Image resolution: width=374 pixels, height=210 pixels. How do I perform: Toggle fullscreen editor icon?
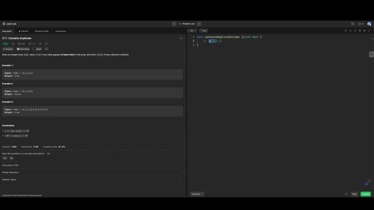pos(369,31)
